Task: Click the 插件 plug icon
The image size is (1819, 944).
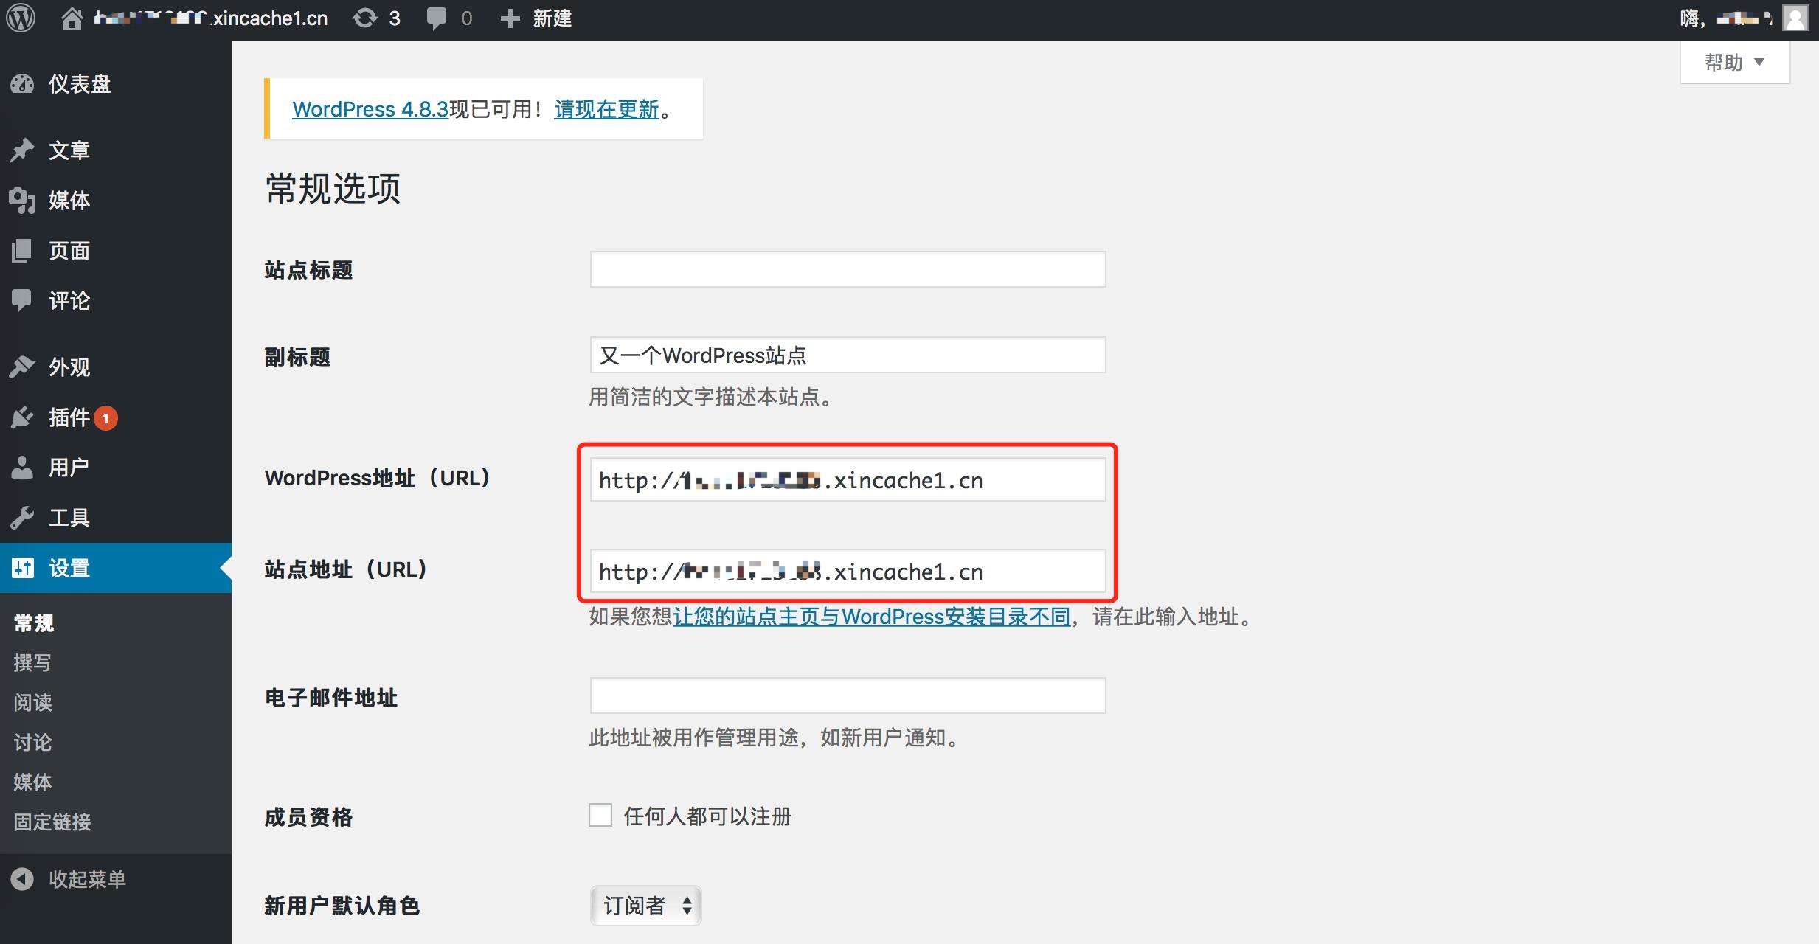Action: 22,417
